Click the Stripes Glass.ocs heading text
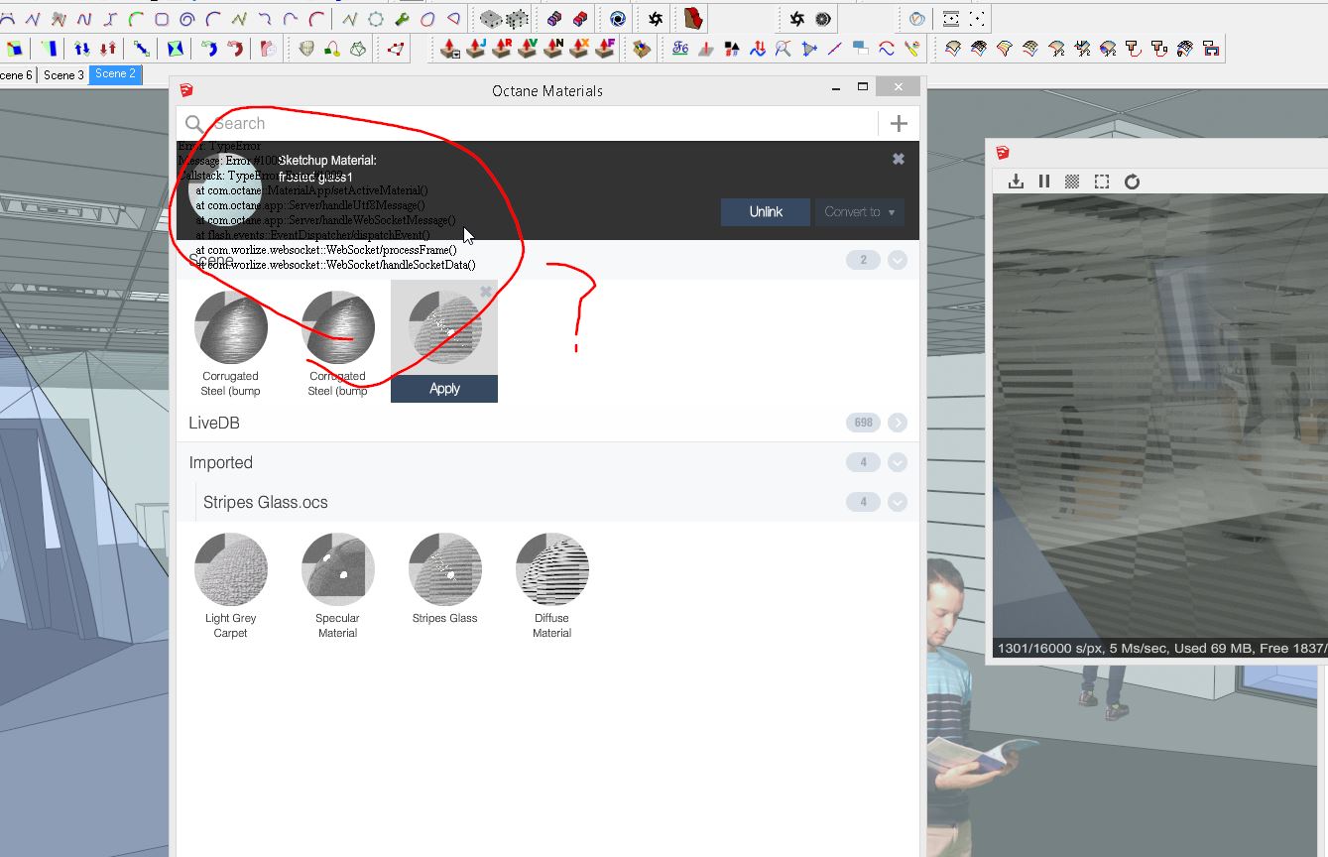This screenshot has height=857, width=1328. [x=265, y=502]
